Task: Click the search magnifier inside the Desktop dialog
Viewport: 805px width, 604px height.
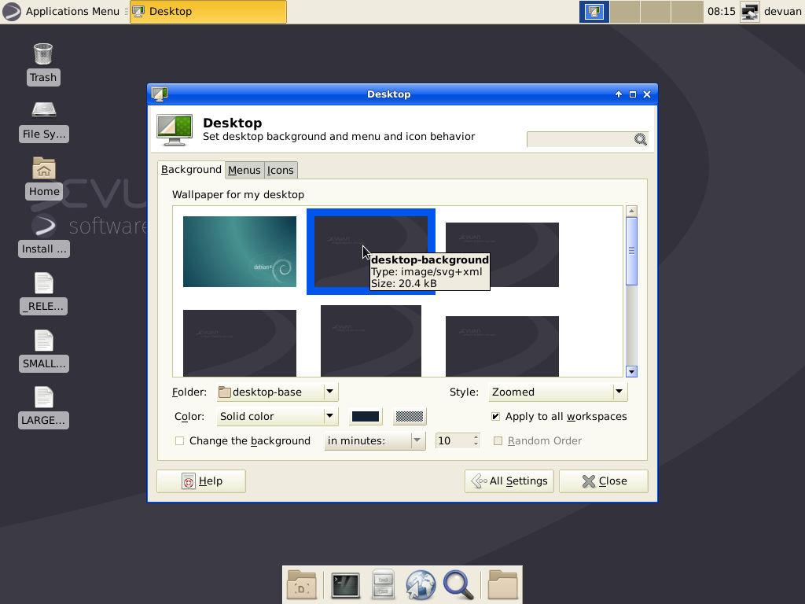Action: coord(640,138)
